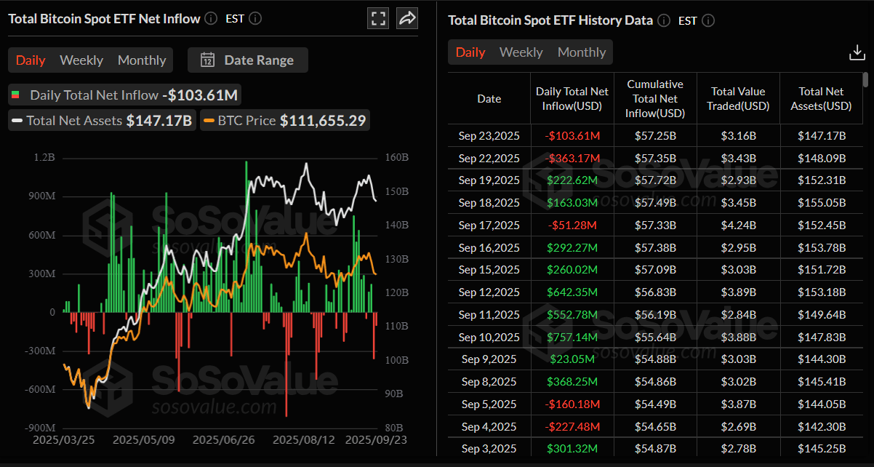874x467 pixels.
Task: Switch chart view to Monthly
Action: [x=141, y=60]
